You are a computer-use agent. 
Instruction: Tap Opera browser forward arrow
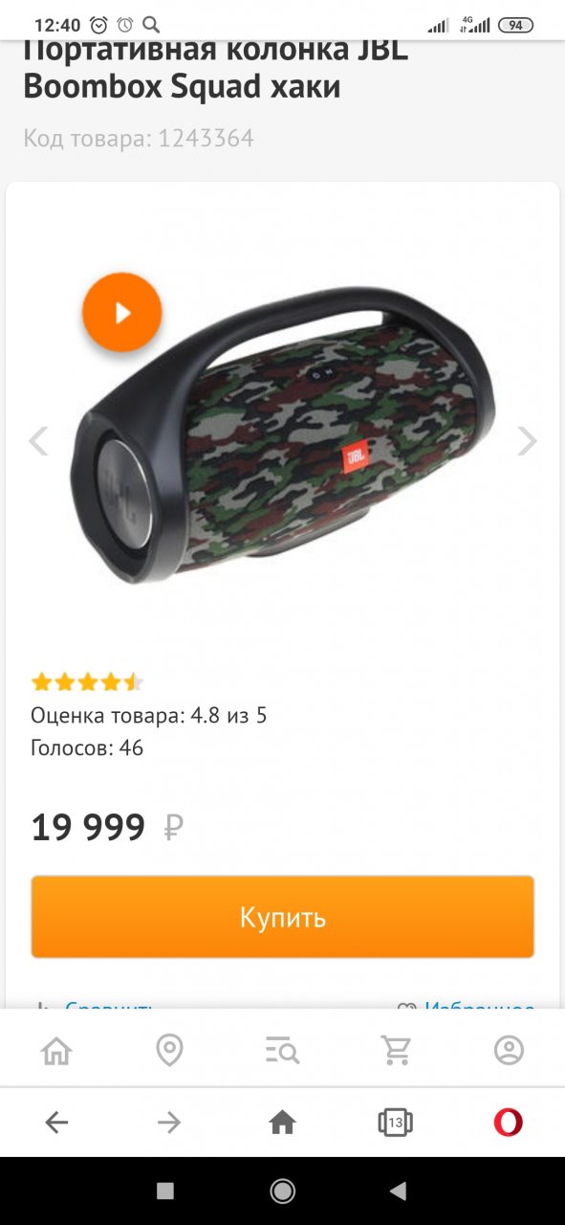coord(169,1122)
